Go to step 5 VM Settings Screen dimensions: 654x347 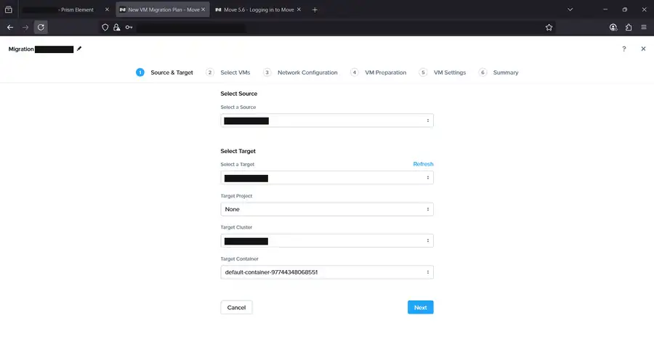[x=443, y=73]
